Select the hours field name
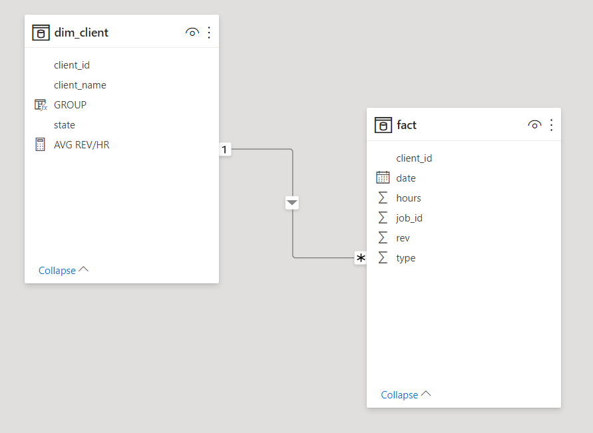The image size is (593, 433). pyautogui.click(x=409, y=198)
